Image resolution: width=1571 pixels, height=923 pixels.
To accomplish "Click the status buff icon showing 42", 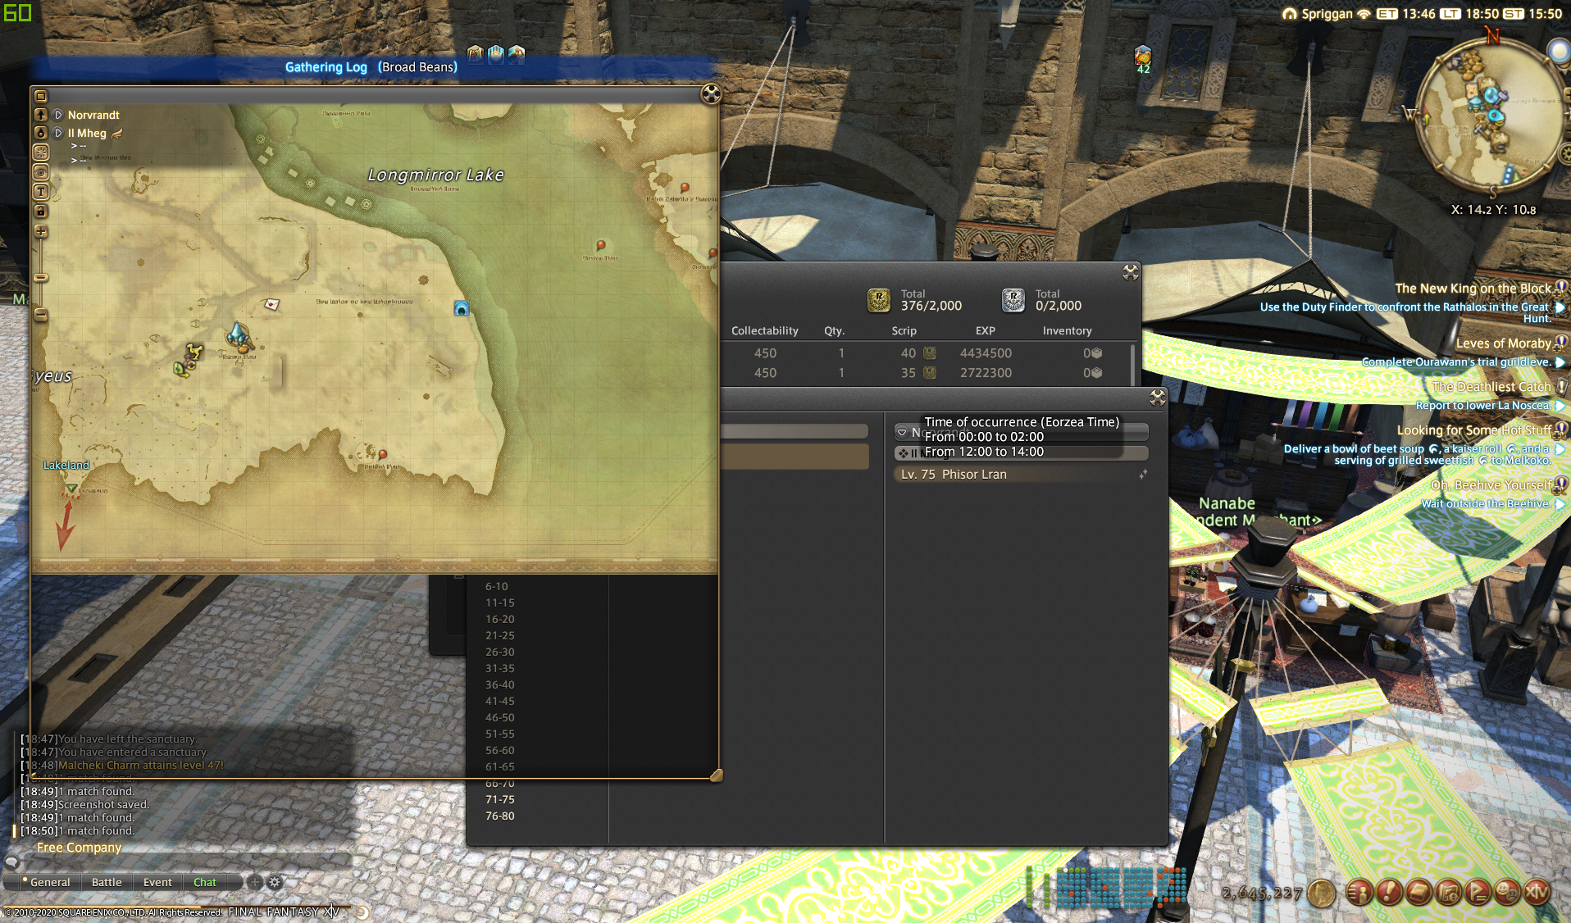I will point(1143,57).
